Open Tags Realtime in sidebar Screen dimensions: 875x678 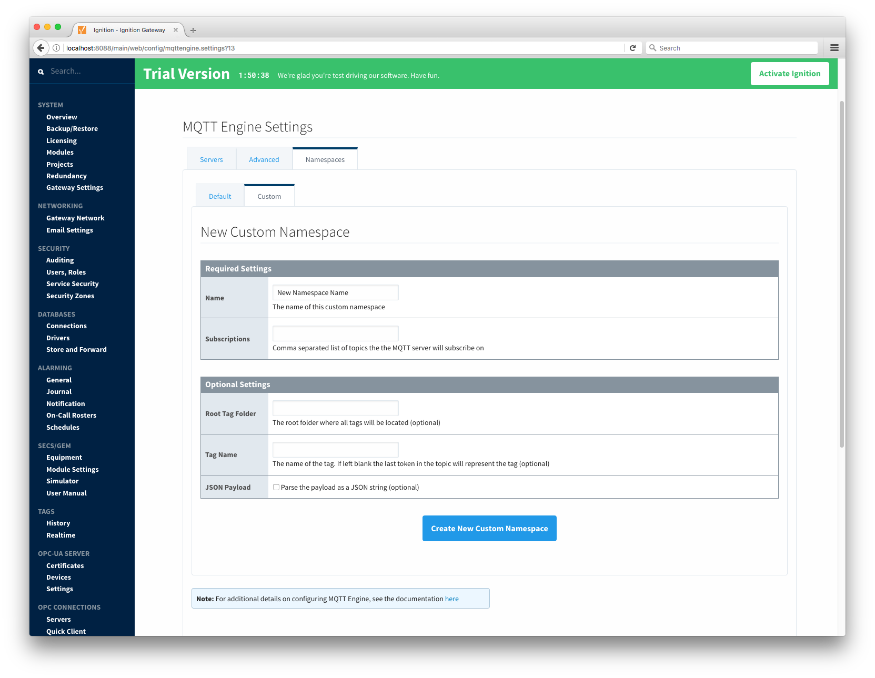click(x=61, y=535)
